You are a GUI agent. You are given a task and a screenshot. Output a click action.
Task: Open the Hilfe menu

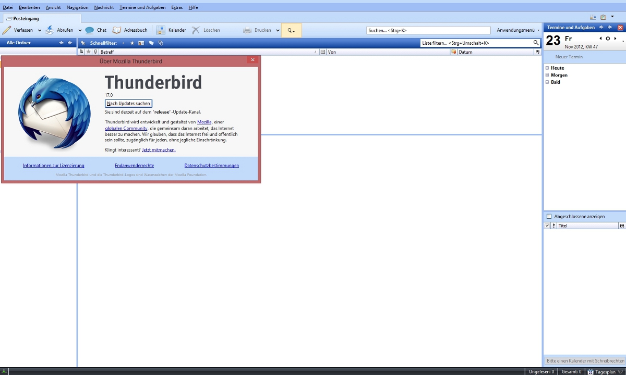point(193,7)
